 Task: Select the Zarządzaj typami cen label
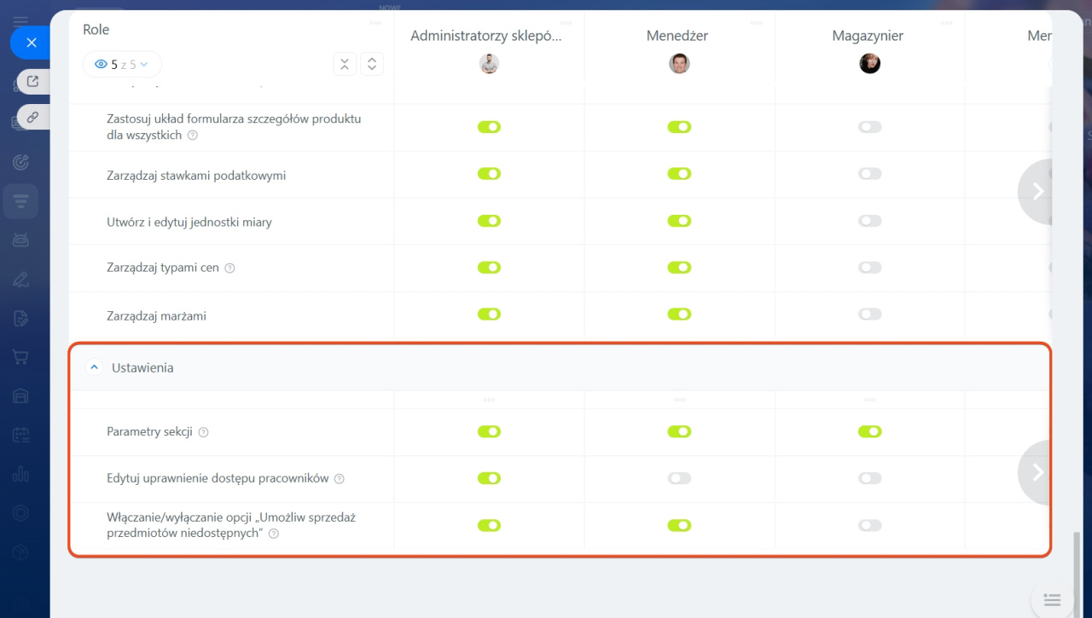tap(163, 268)
